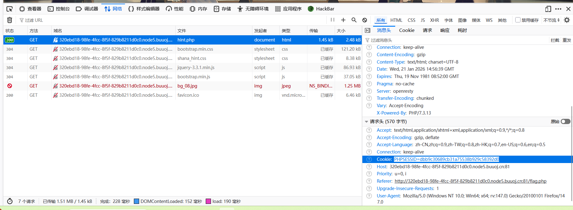Clear the network log with trash icon
573x210 pixels.
(x=10, y=20)
